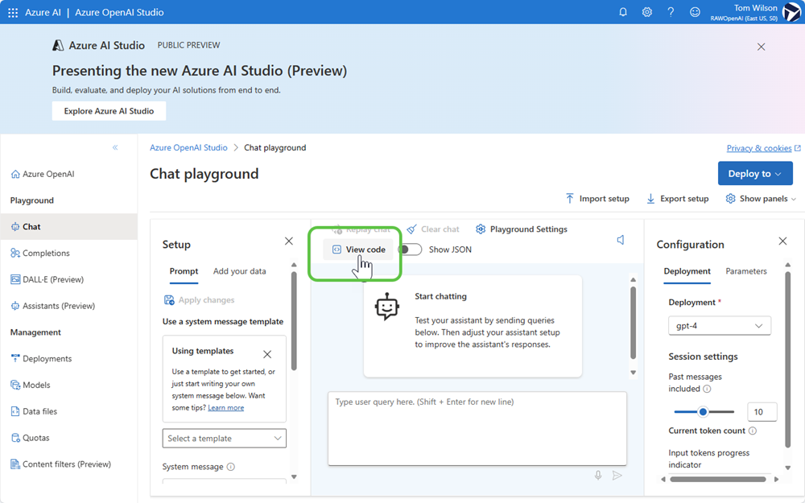This screenshot has height=503, width=805.
Task: Switch to the Add your data tab
Action: 239,271
